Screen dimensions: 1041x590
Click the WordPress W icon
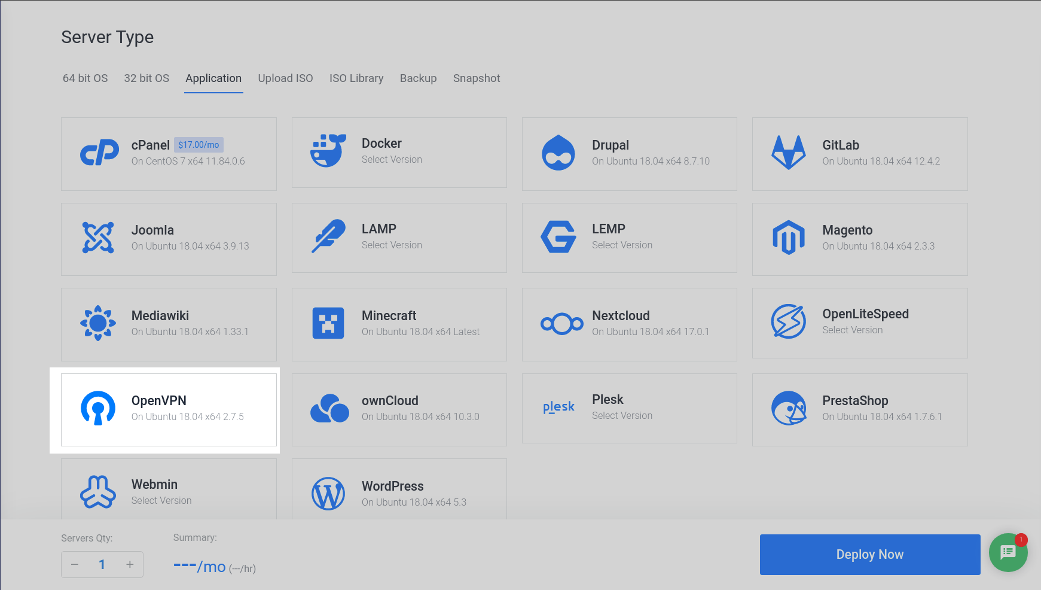[328, 494]
